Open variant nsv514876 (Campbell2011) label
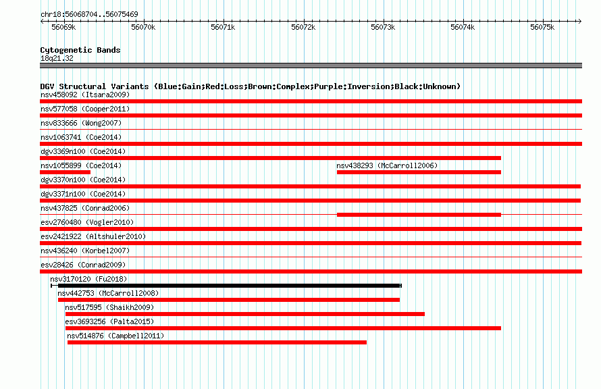This screenshot has width=601, height=389. (x=115, y=336)
